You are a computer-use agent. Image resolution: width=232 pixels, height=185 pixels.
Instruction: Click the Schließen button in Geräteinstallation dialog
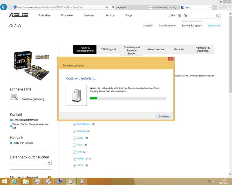pyautogui.click(x=164, y=116)
